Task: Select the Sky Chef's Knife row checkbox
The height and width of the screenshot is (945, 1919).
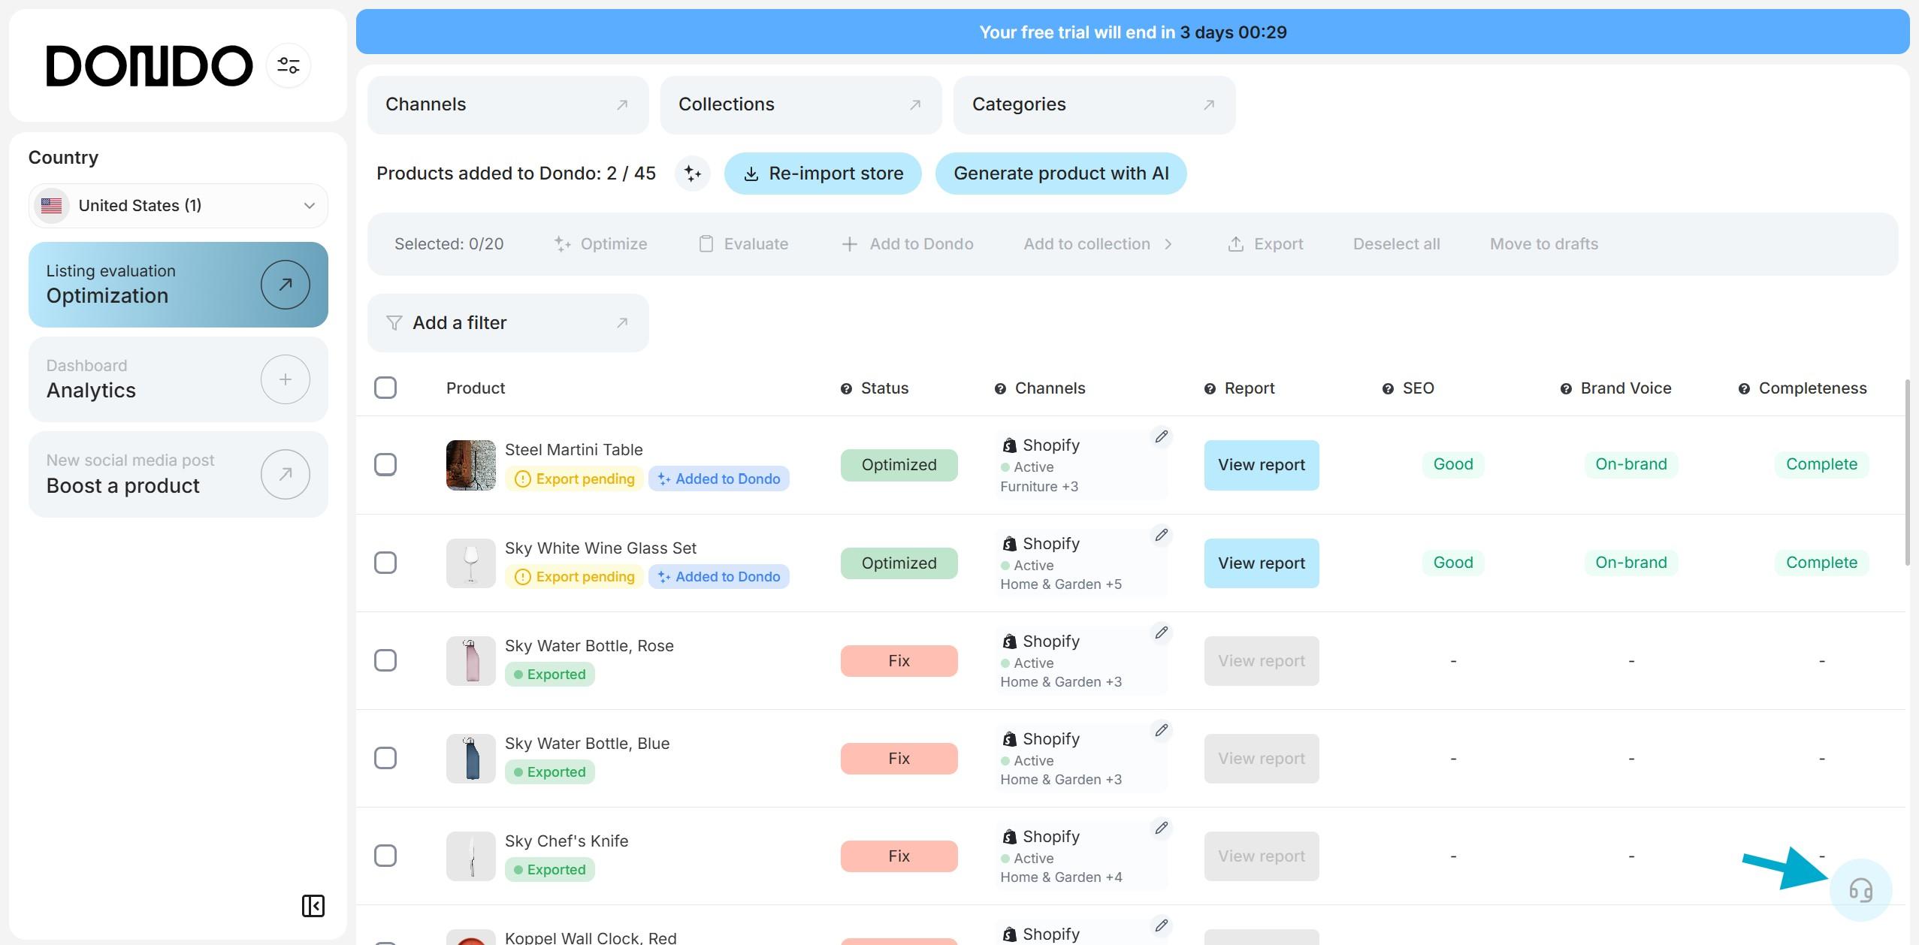Action: coord(385,856)
